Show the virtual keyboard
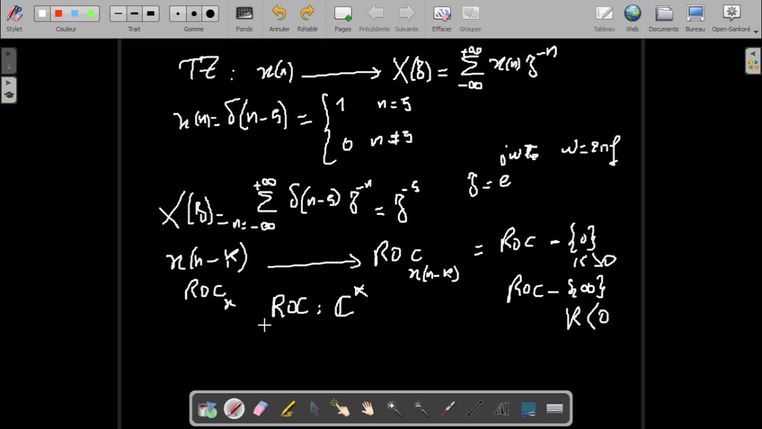The image size is (762, 429). click(555, 409)
